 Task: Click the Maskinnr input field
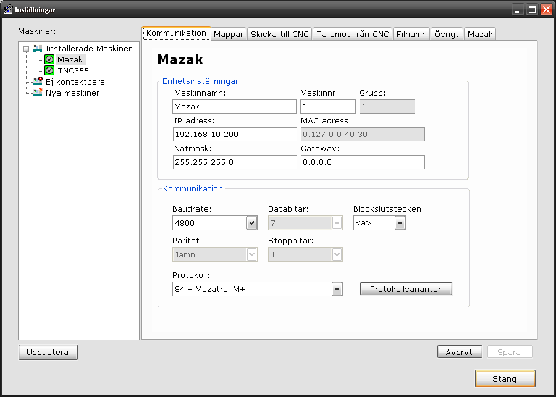328,106
